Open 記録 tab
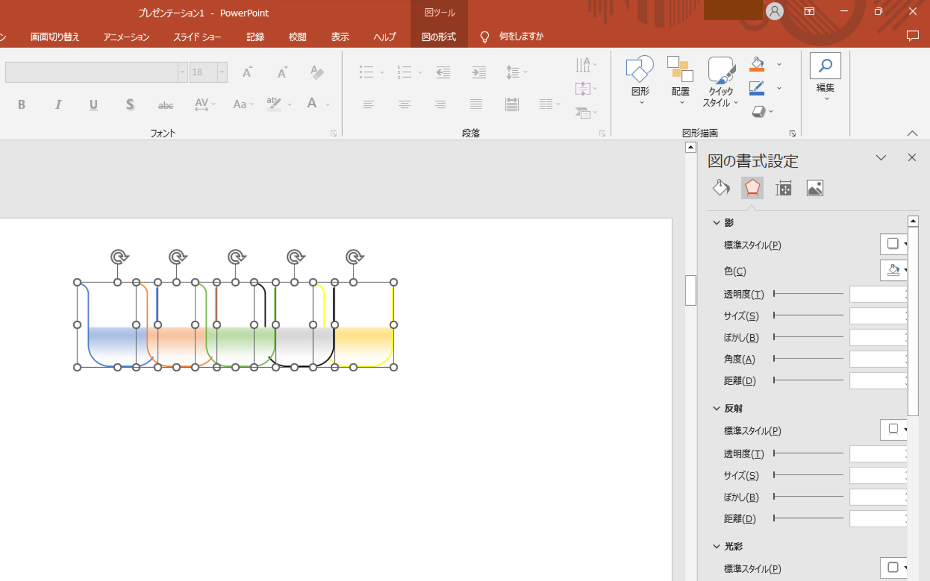930x581 pixels. point(255,37)
